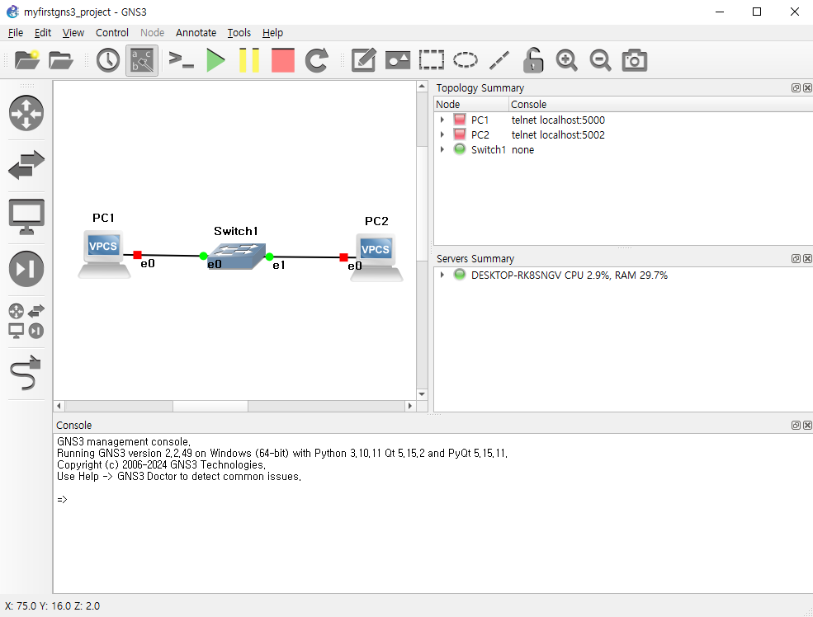Select the Switch1 device on canvas

tap(236, 256)
